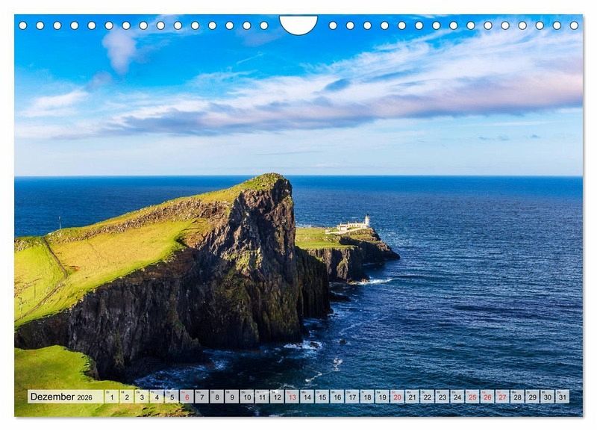Image resolution: width=597 pixels, height=431 pixels.
Task: Select the red day 20 cell
Action: click(397, 397)
